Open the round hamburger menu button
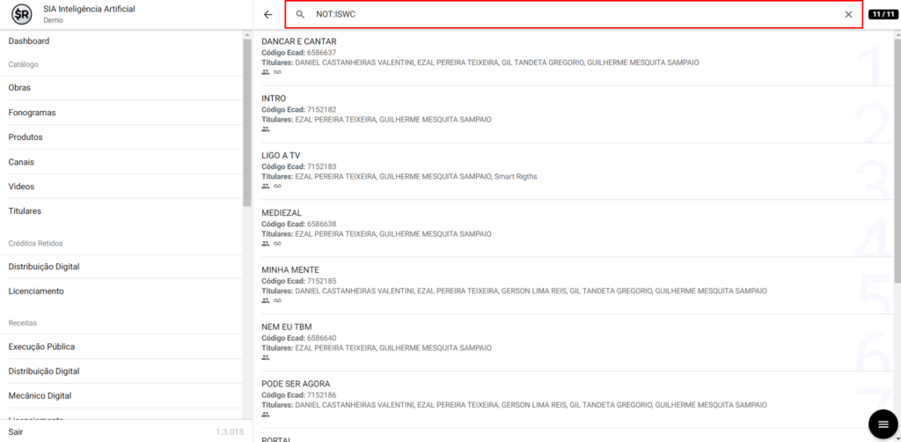 pos(883,424)
